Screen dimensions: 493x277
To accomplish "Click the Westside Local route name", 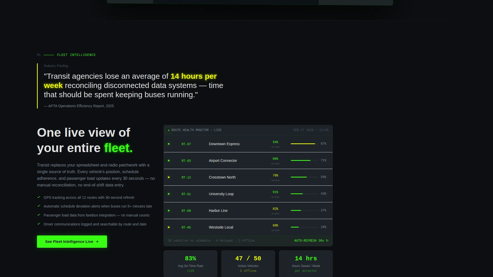I will click(x=221, y=227).
